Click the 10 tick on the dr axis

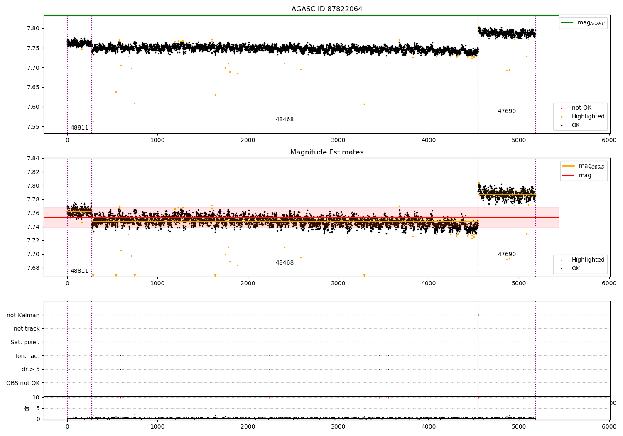(36, 397)
